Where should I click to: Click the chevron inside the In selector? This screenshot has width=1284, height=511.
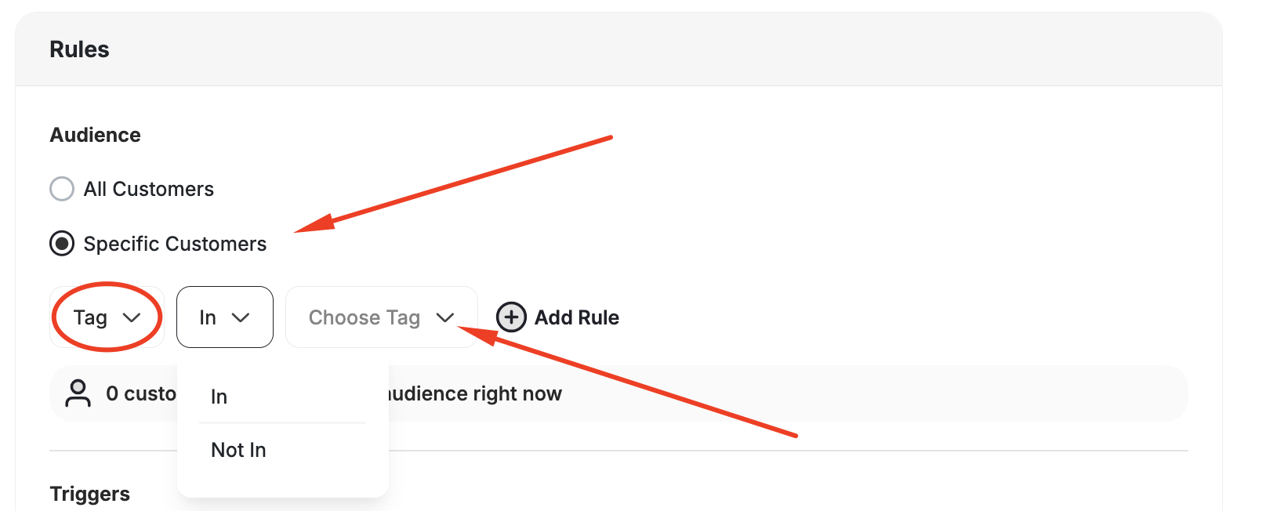241,317
